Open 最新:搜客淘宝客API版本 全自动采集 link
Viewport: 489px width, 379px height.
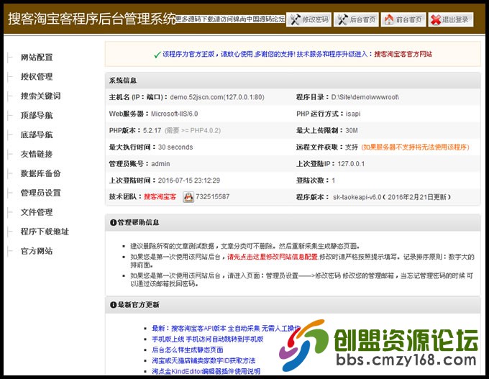click(x=227, y=328)
